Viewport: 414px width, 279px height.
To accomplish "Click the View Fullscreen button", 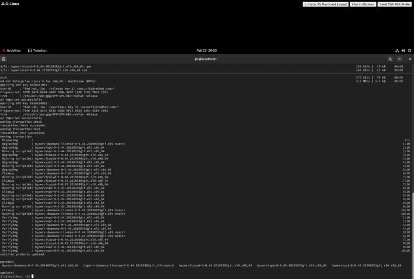I will tap(363, 4).
